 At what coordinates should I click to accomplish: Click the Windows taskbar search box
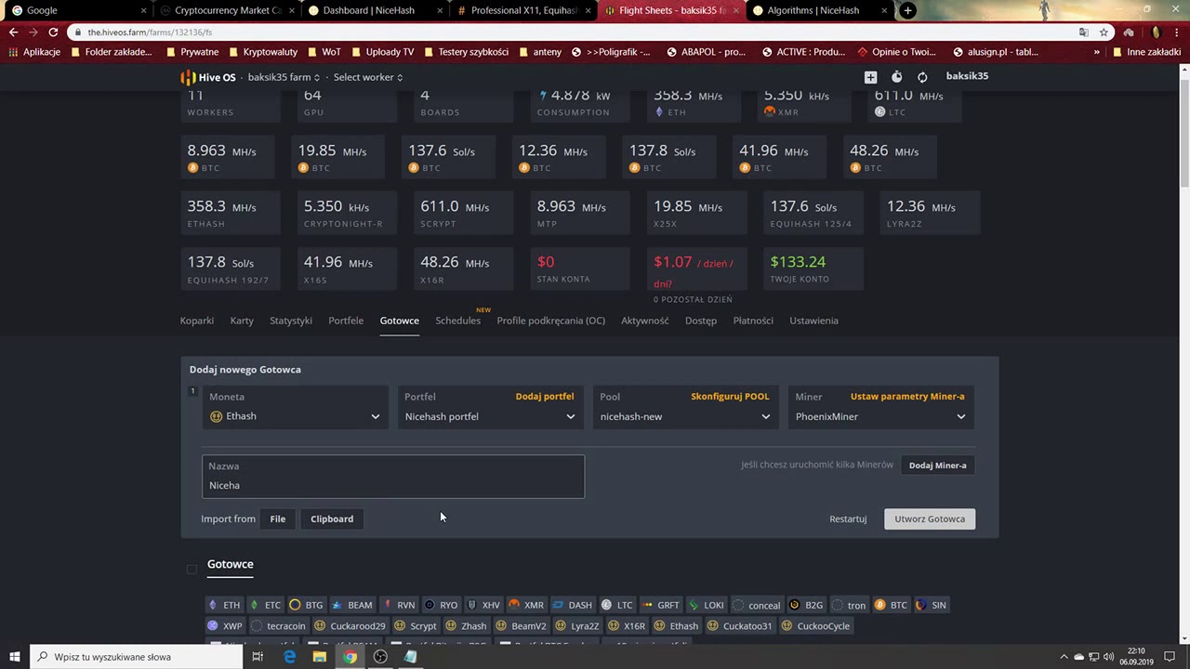[x=137, y=657]
